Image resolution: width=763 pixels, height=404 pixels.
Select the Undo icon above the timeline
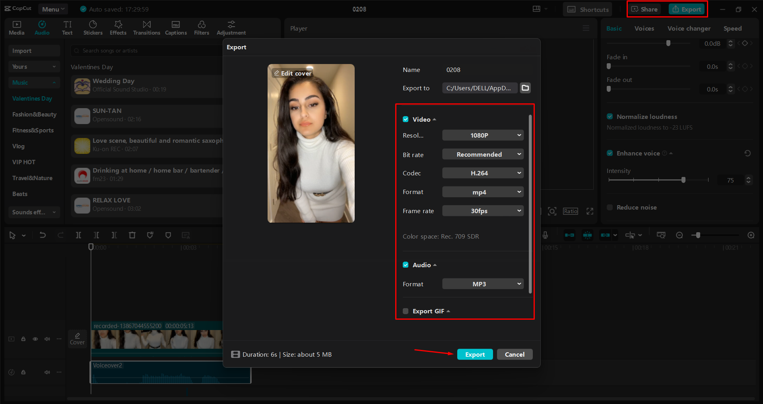tap(43, 235)
